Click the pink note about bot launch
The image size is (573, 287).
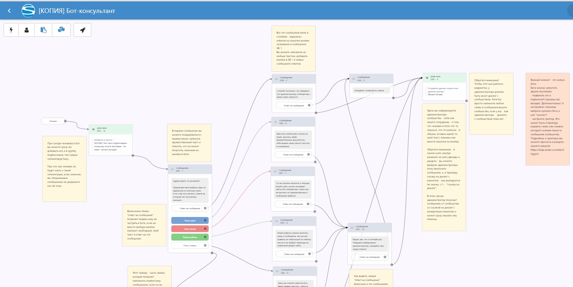(x=547, y=119)
